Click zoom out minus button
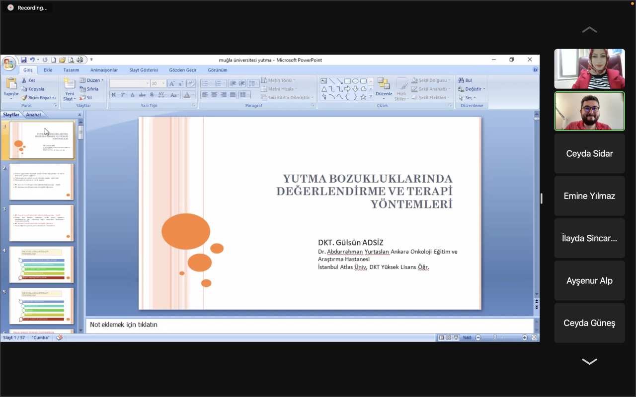 click(478, 337)
